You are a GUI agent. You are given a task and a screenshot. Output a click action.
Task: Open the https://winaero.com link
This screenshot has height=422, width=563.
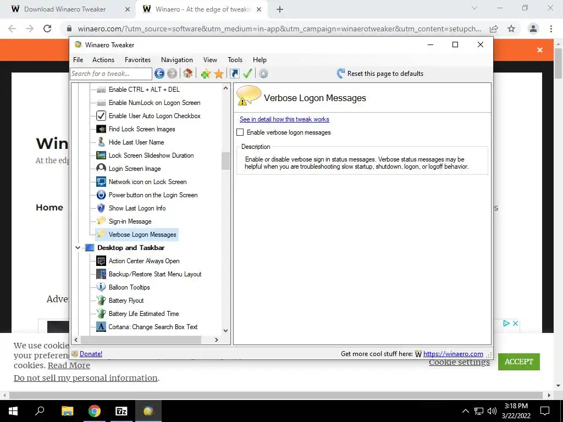pos(453,354)
